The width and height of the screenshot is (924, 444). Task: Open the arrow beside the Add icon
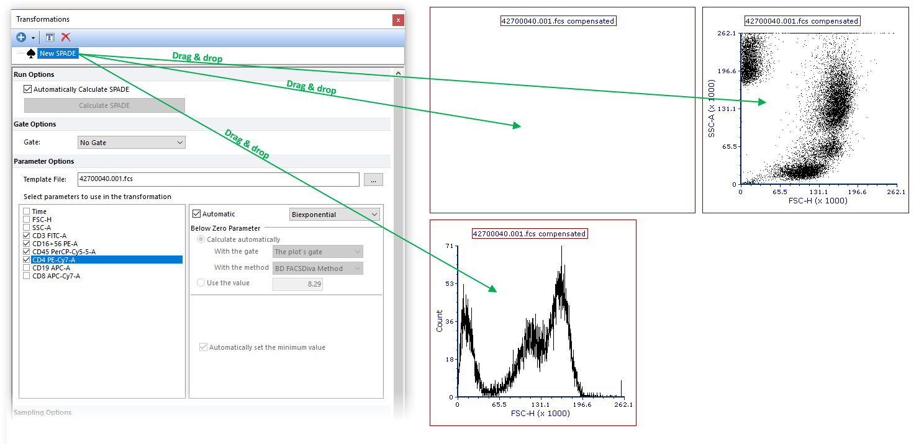33,38
